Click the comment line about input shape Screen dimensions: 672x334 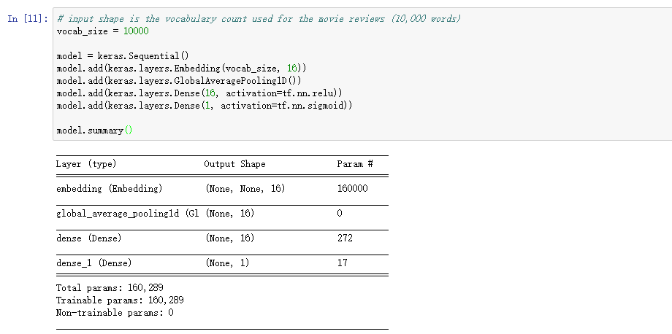(x=259, y=19)
